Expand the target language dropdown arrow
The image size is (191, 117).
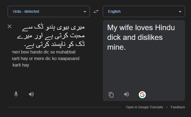[x=180, y=12]
